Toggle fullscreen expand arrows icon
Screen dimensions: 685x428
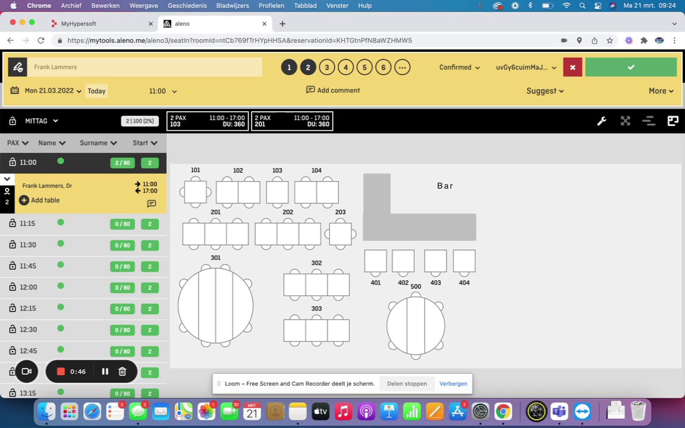point(625,121)
